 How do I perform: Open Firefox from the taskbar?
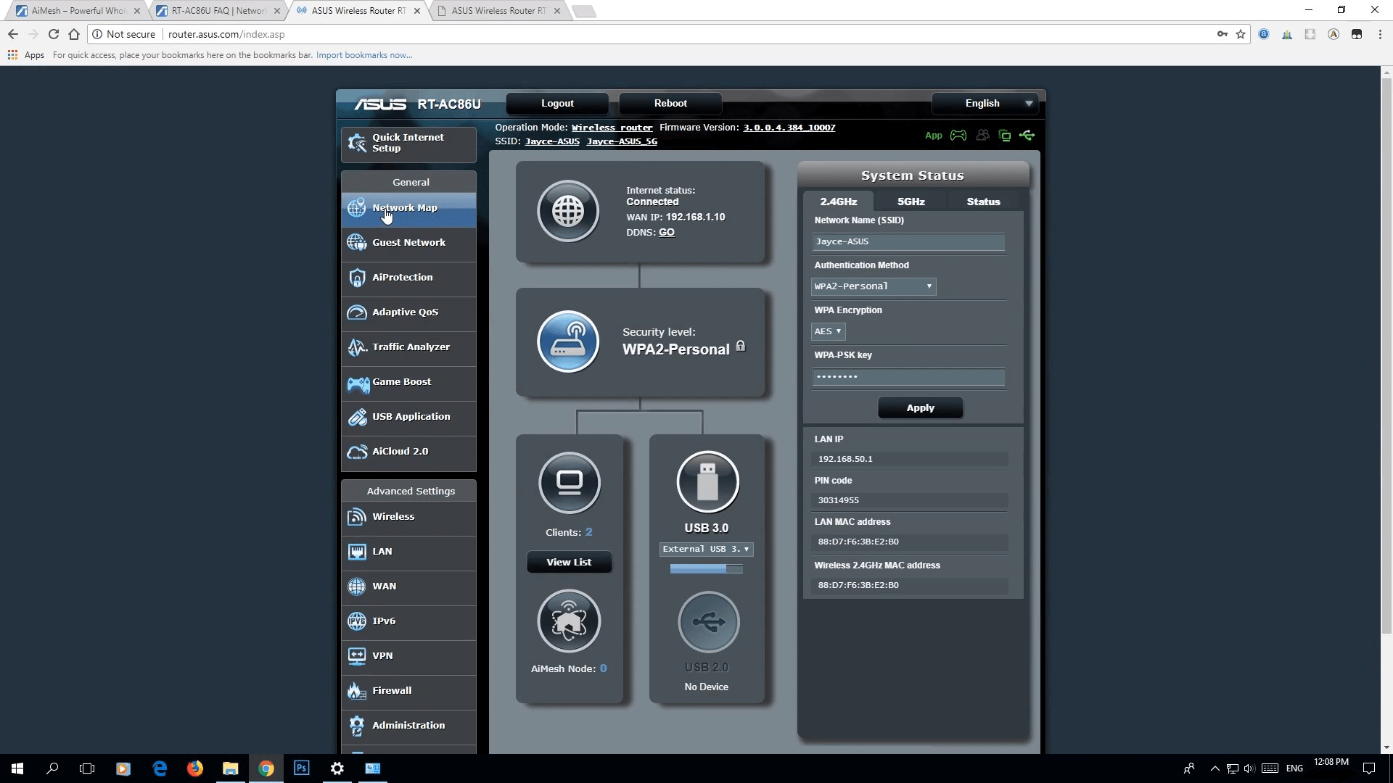195,768
